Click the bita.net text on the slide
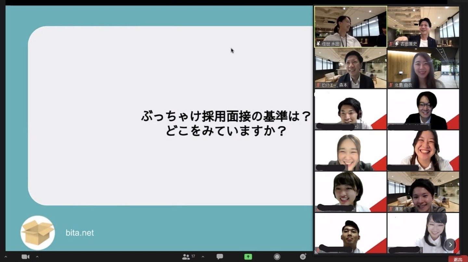468x262 pixels. pos(80,233)
